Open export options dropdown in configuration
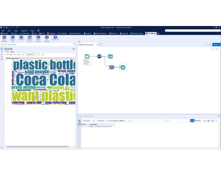The width and height of the screenshot is (221, 176). 74,49
